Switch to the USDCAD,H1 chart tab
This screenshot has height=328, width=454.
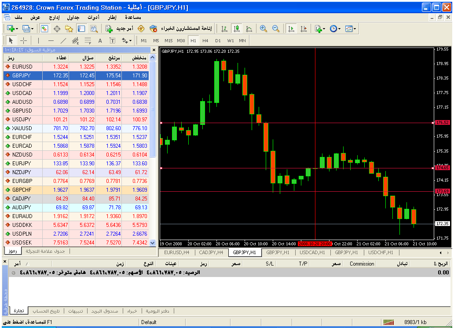click(312, 253)
